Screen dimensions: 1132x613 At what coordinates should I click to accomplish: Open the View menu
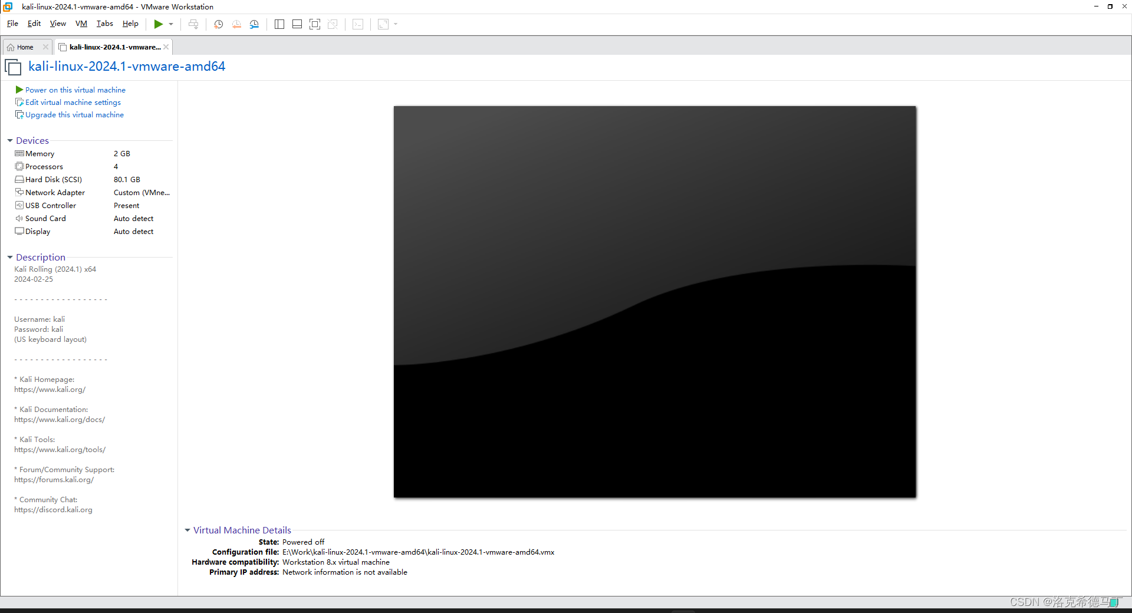pyautogui.click(x=58, y=24)
